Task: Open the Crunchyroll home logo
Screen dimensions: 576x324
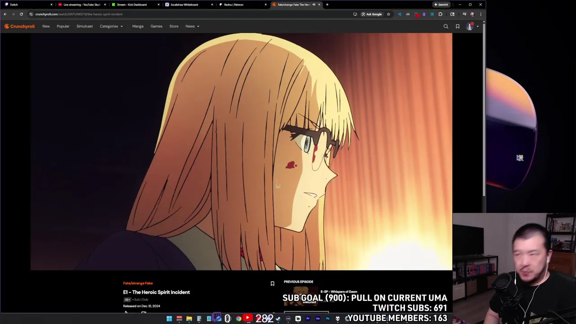Action: tap(19, 26)
